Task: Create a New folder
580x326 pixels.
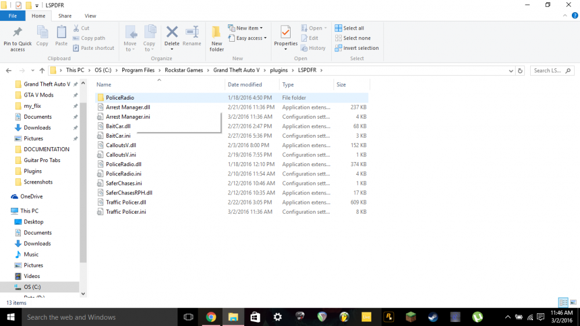Action: (x=217, y=38)
